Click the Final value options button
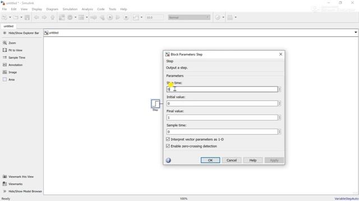This screenshot has height=201, width=359. [x=280, y=118]
